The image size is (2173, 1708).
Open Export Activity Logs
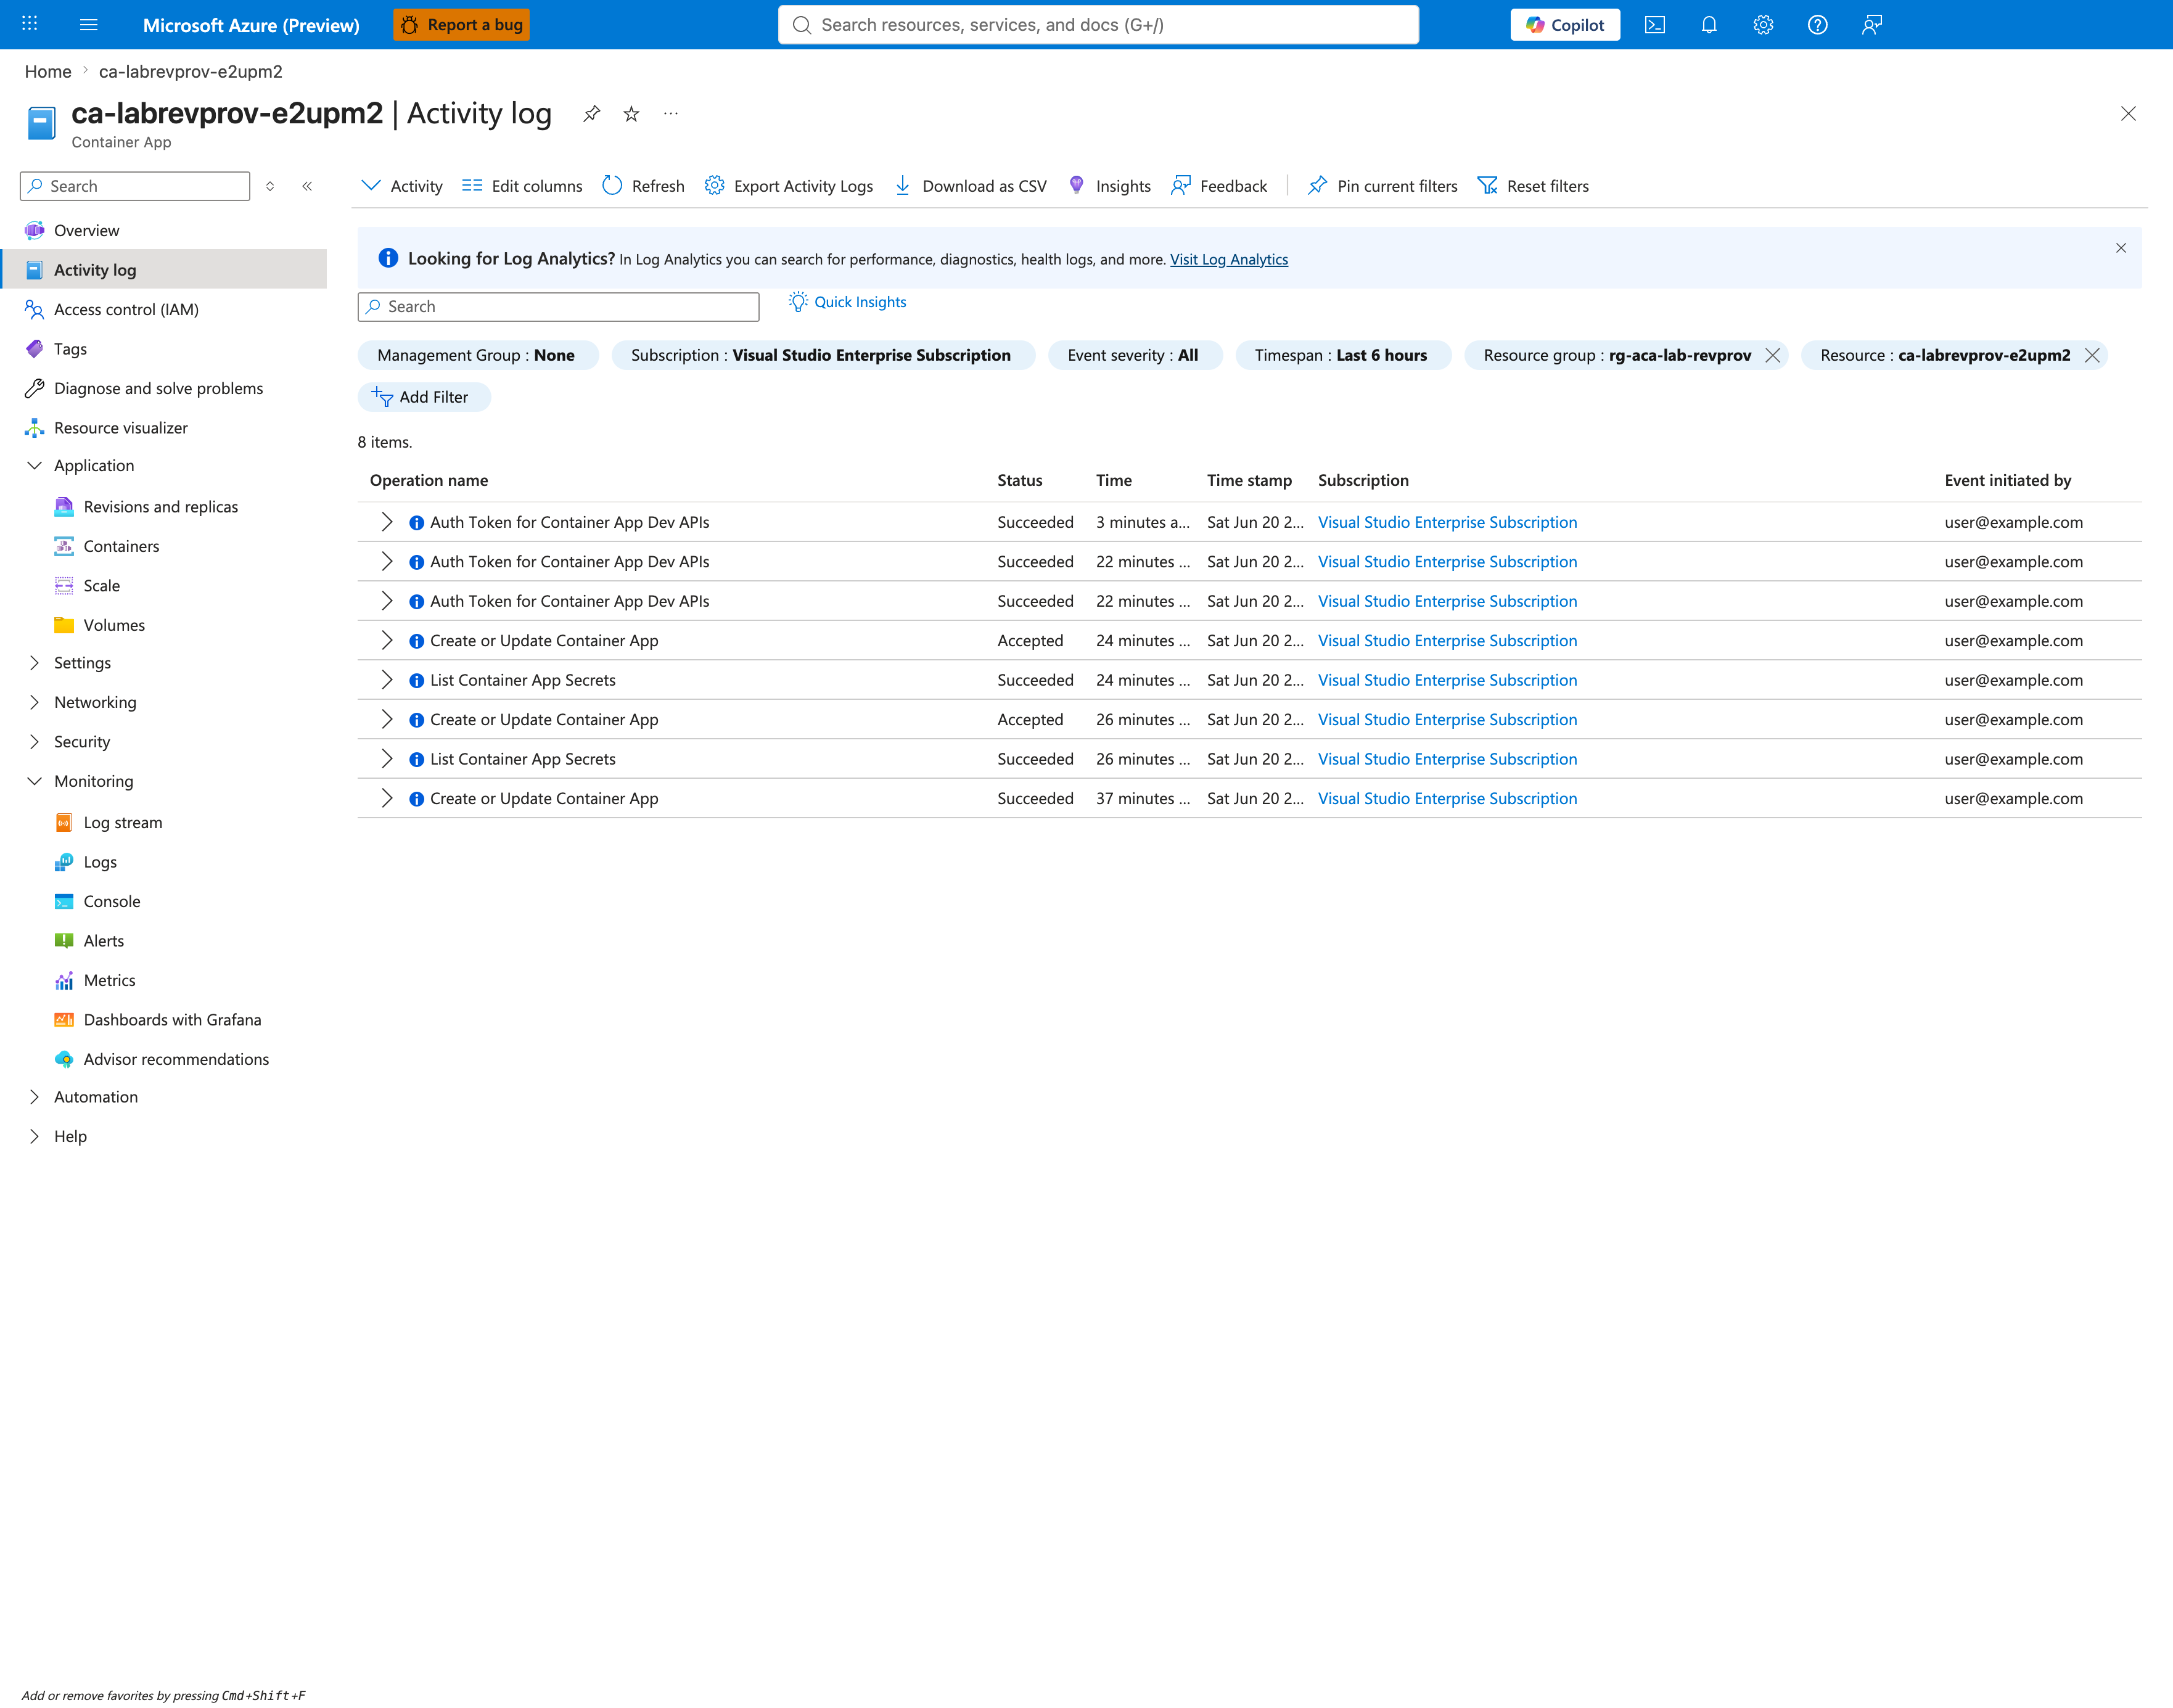click(x=788, y=186)
